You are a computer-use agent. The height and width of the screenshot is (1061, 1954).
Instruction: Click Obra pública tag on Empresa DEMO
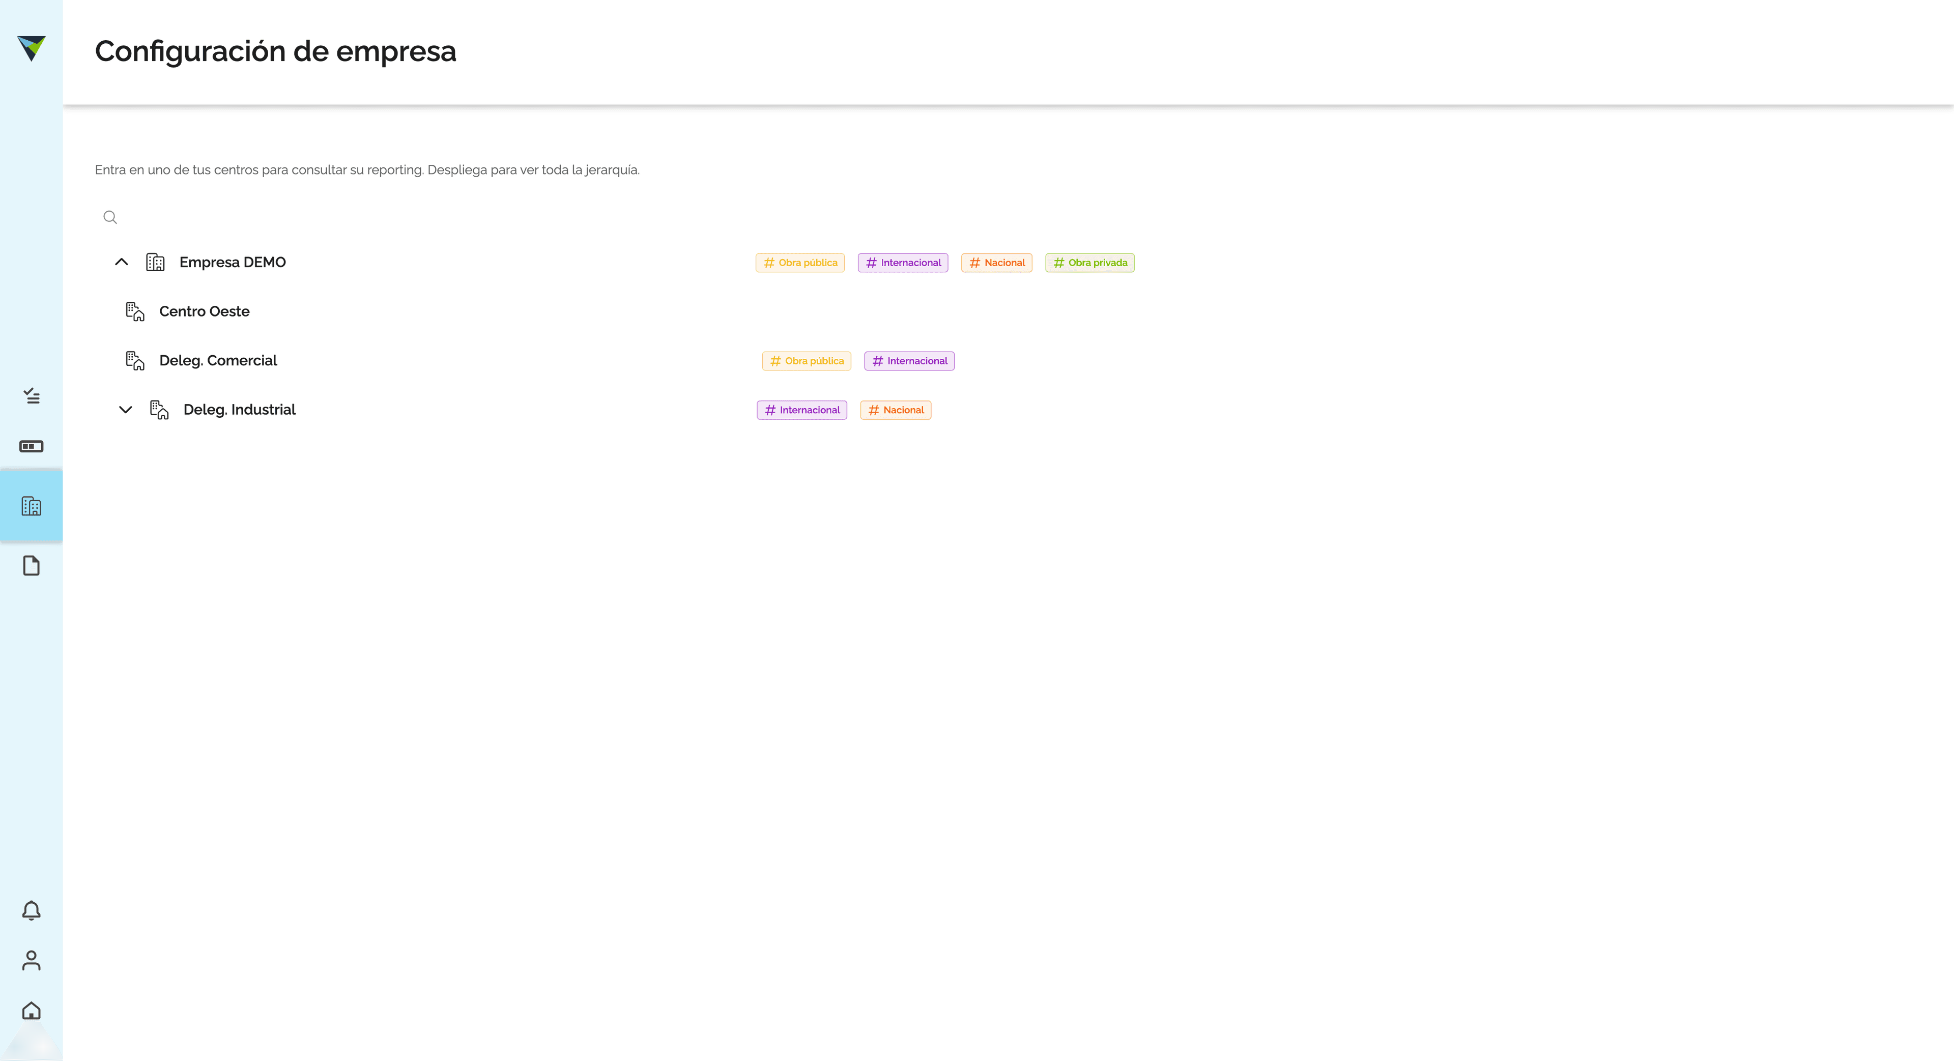(x=800, y=263)
